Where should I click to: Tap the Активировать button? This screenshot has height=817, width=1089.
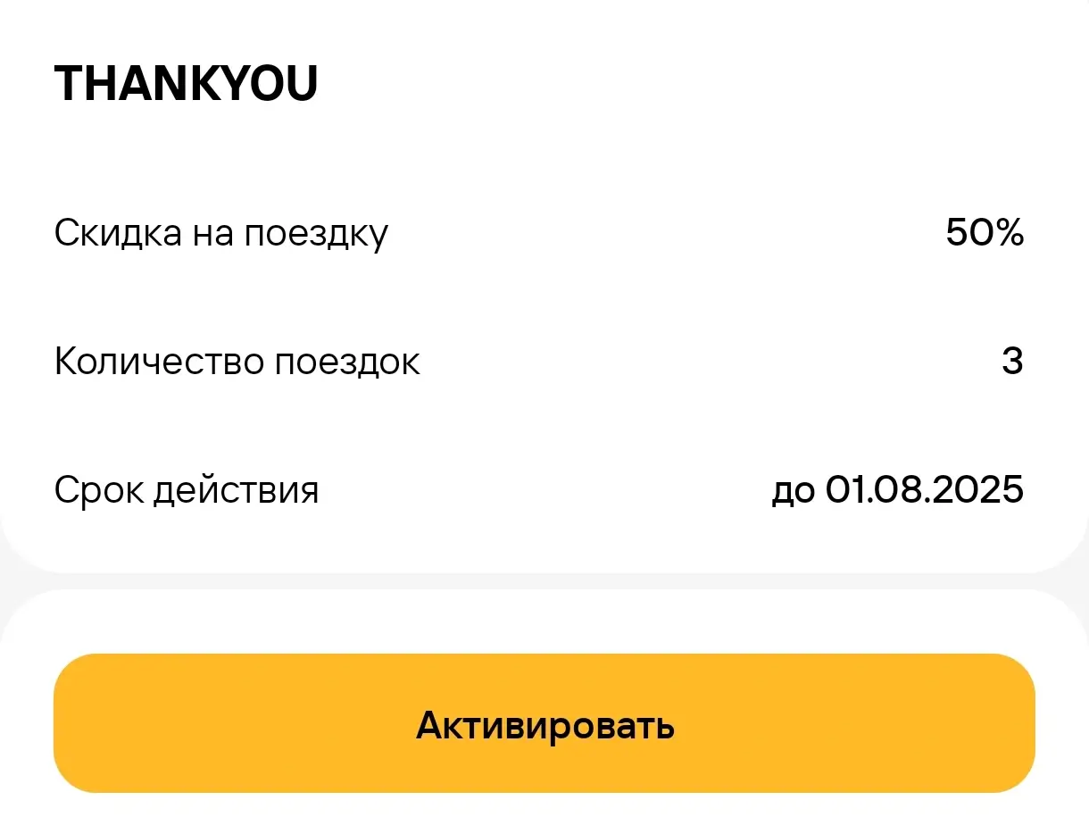[544, 723]
